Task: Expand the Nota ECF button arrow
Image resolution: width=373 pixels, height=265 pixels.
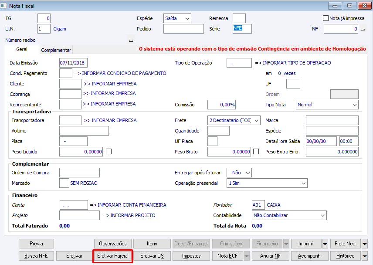Action: [x=247, y=256]
